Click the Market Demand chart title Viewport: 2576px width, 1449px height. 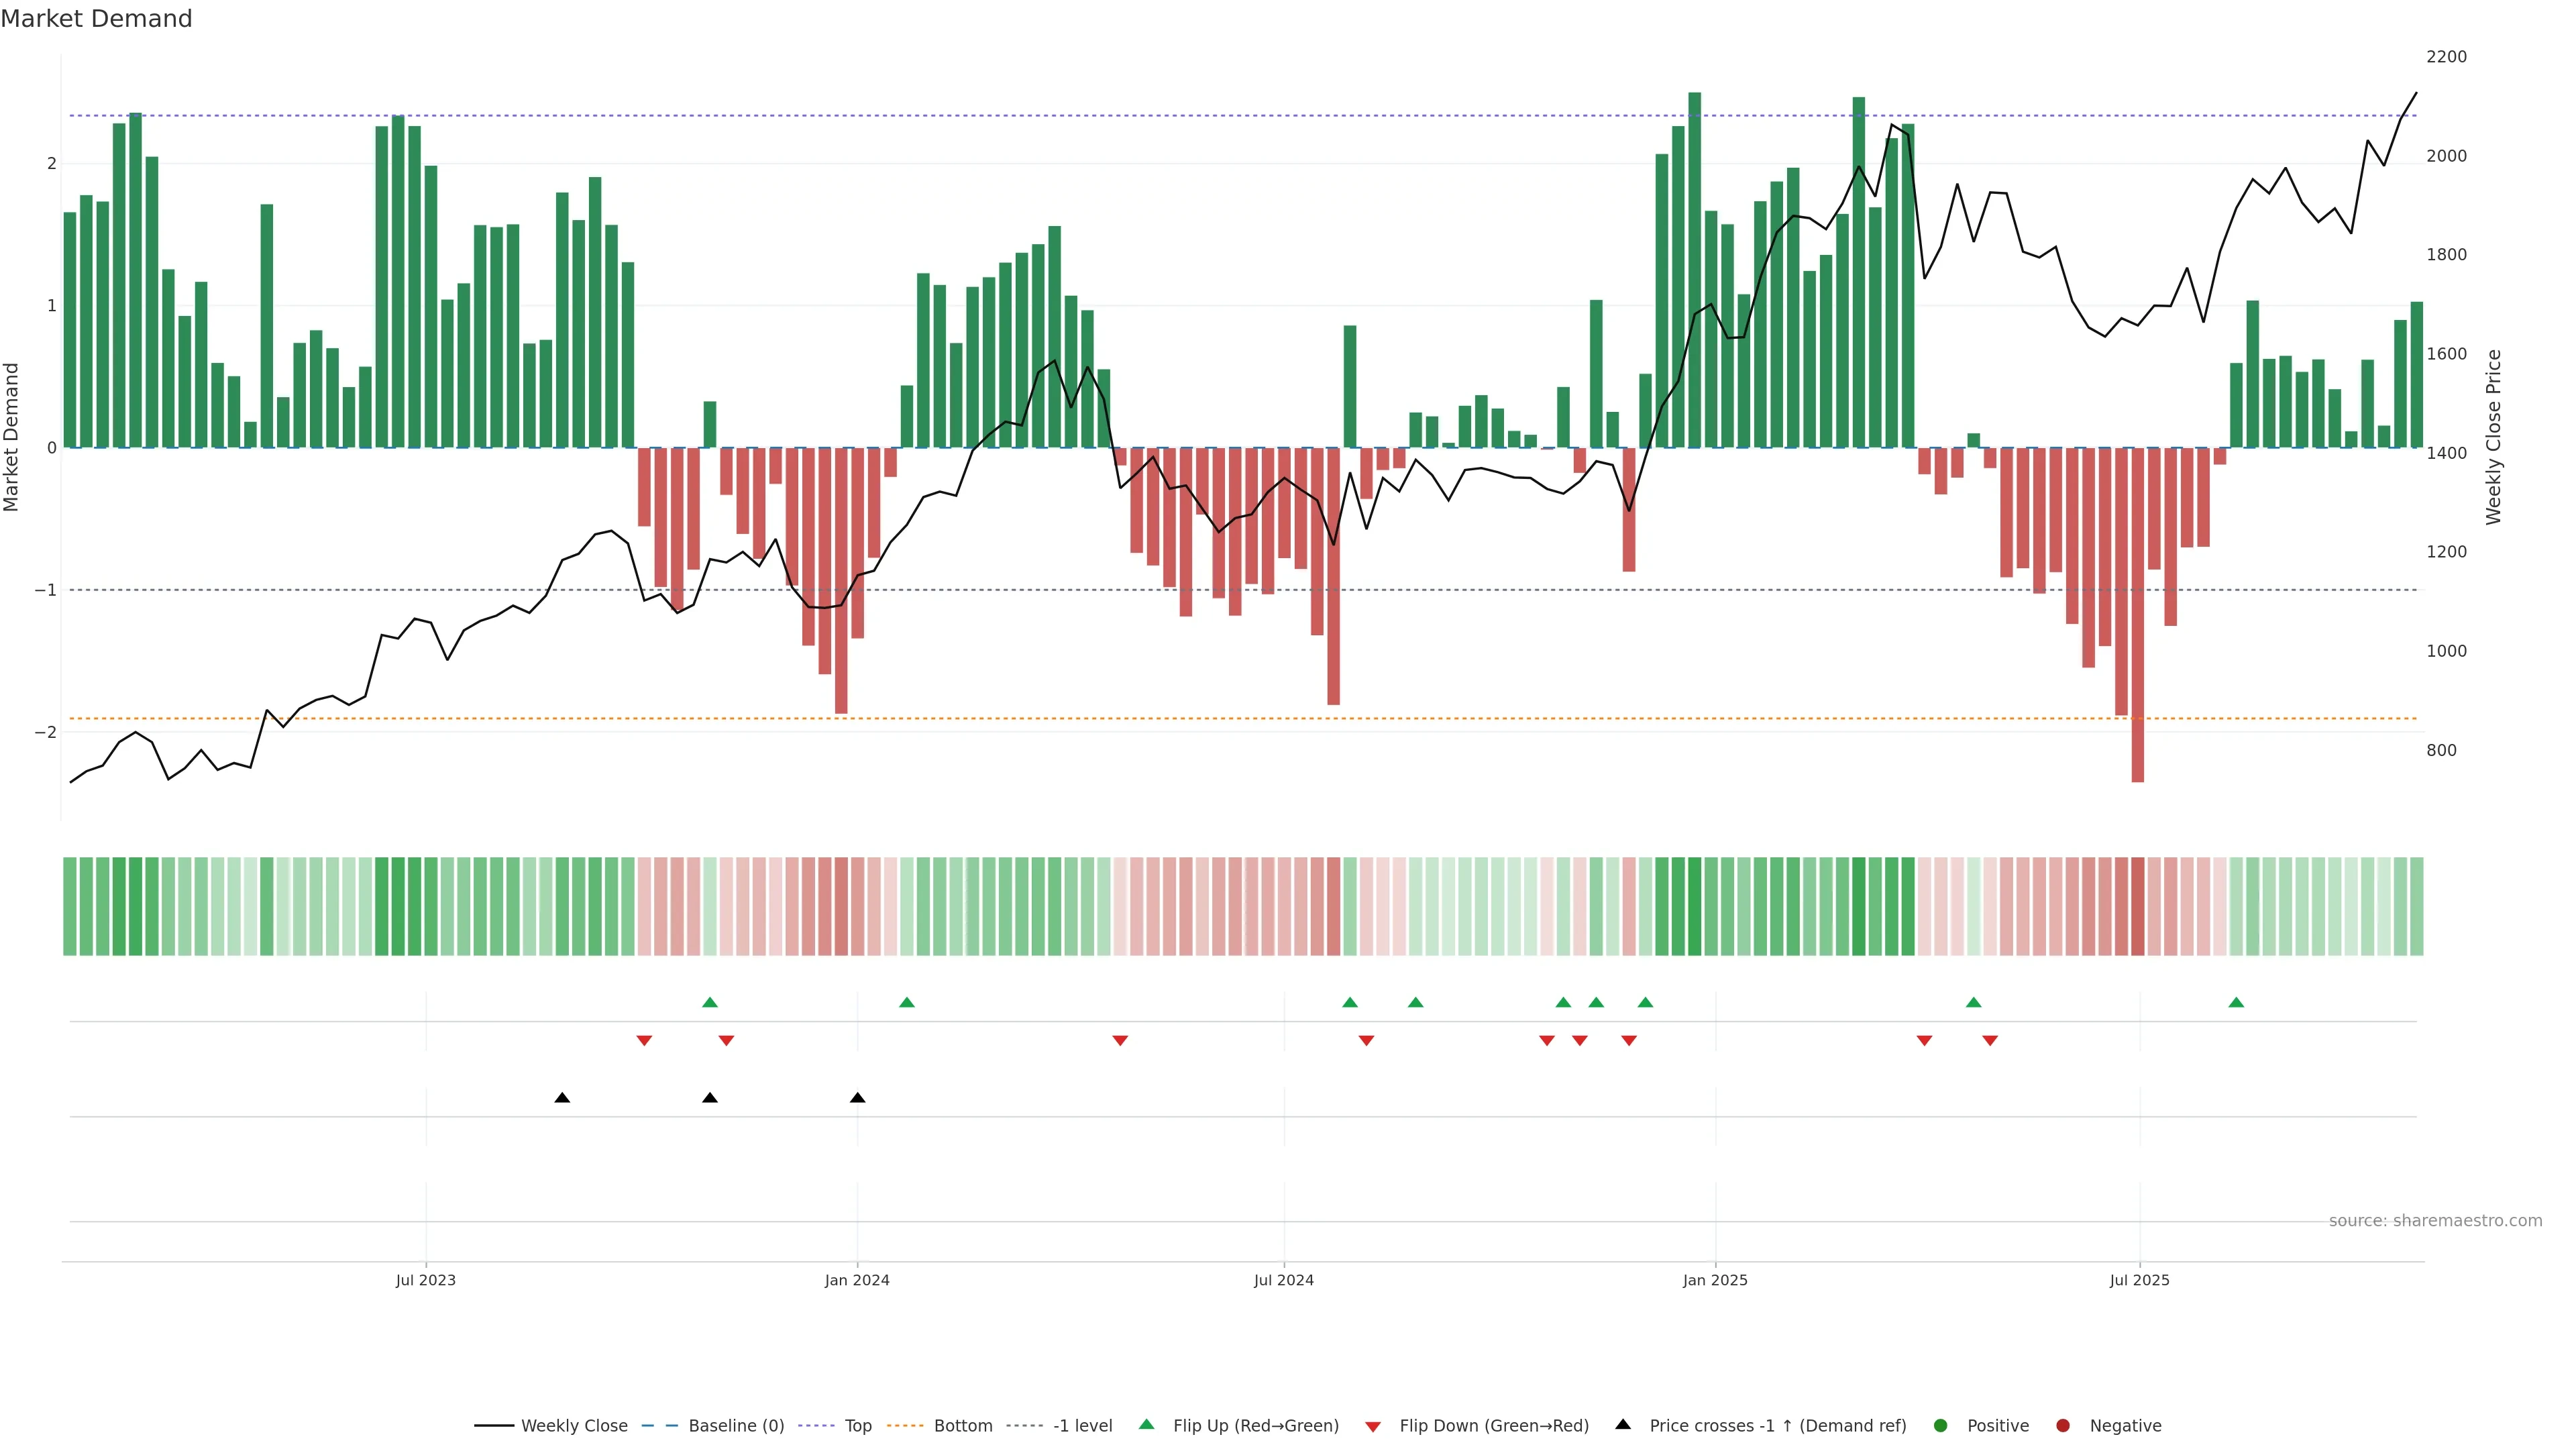[96, 19]
